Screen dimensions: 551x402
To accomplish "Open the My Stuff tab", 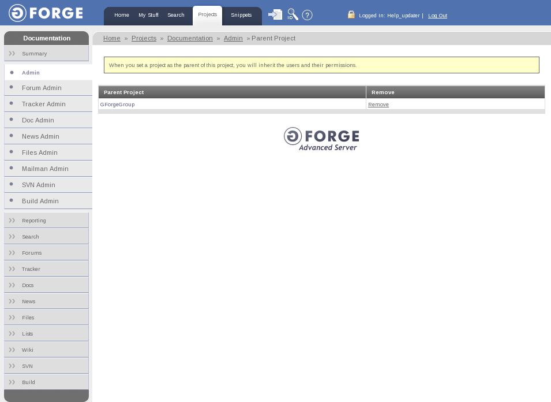I will 148,15.
